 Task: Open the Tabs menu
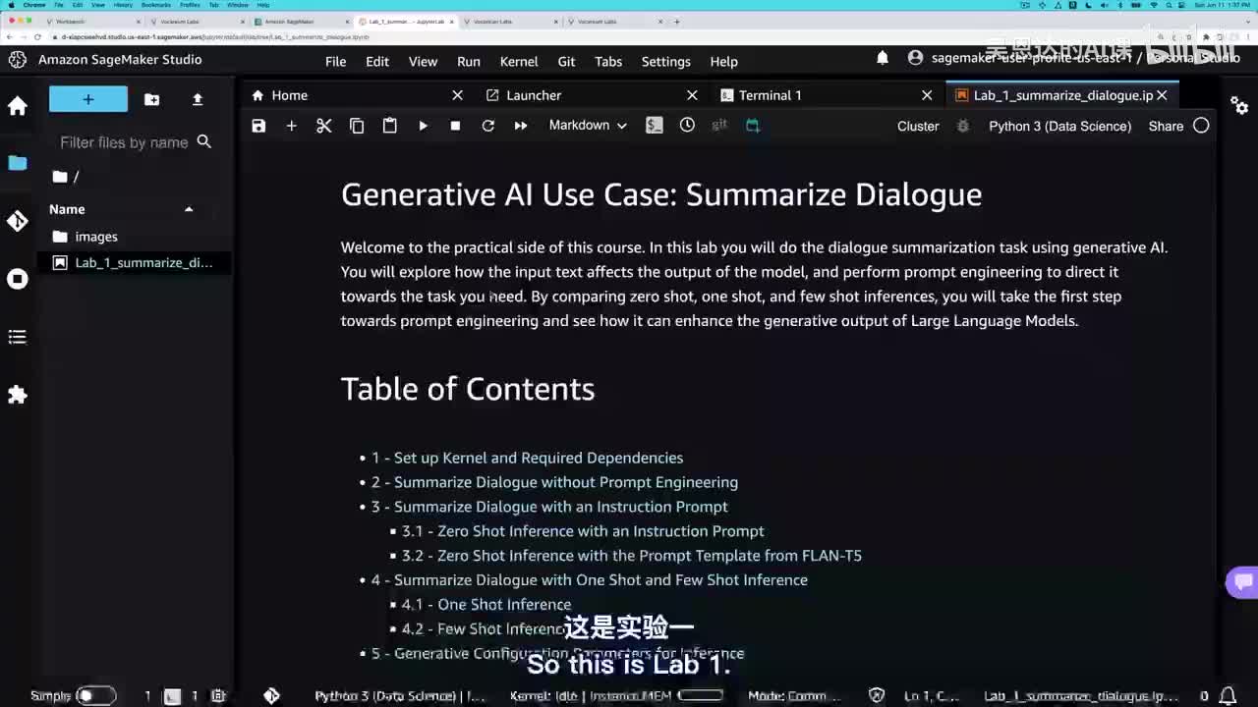coord(608,61)
